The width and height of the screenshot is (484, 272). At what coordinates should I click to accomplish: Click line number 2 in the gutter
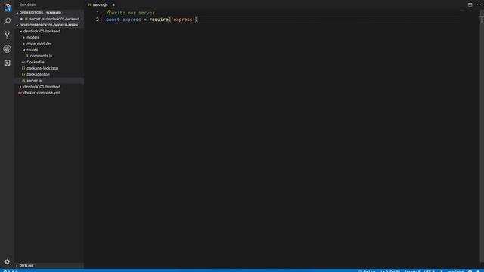click(98, 20)
